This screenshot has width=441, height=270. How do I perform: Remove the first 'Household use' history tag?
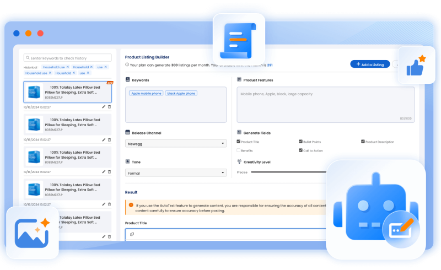68,67
